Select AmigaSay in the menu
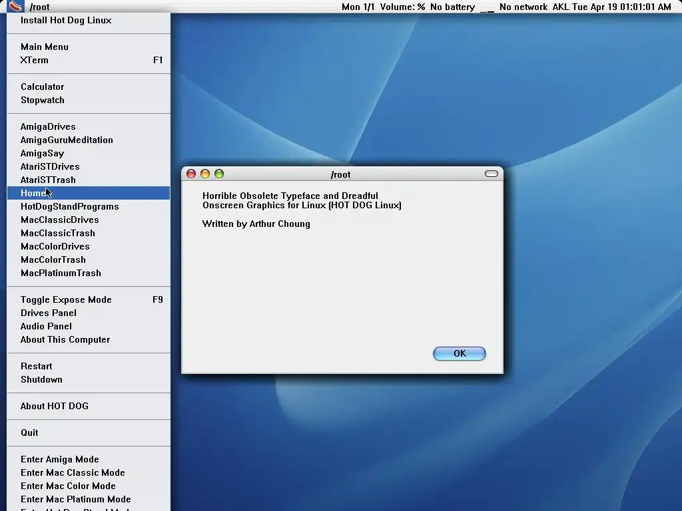This screenshot has height=511, width=682. point(89,154)
